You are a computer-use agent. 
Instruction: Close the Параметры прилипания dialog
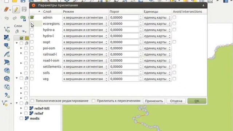pyautogui.click(x=33, y=5)
